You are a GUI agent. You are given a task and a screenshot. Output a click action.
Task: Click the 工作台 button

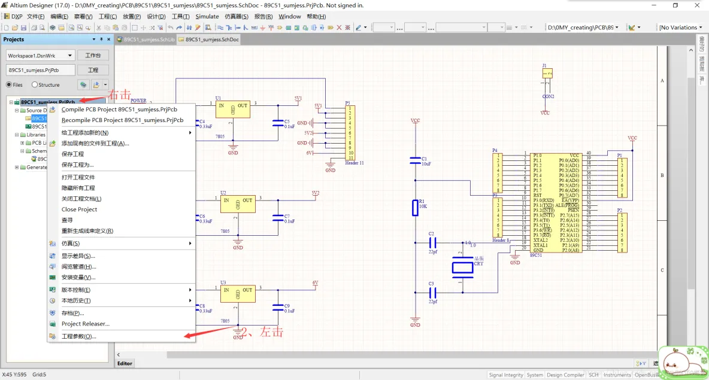(93, 56)
